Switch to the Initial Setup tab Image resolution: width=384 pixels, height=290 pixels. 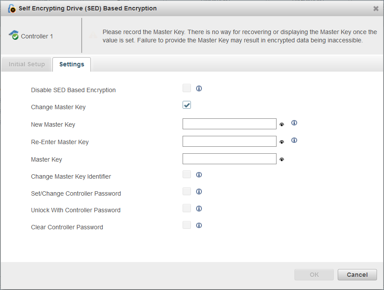click(x=26, y=64)
